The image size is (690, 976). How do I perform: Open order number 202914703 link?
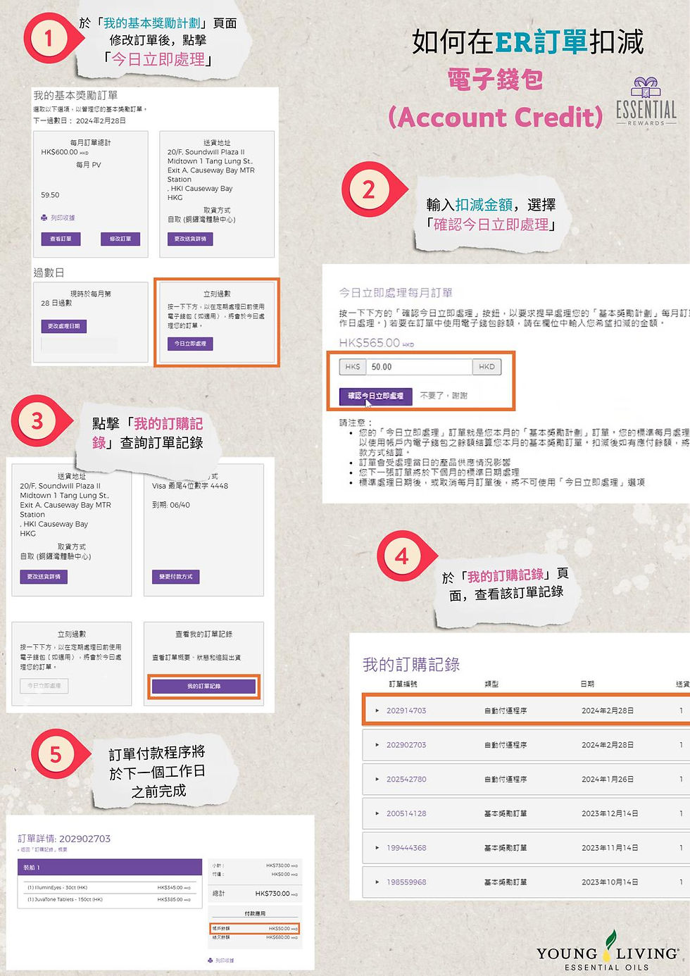tap(406, 711)
